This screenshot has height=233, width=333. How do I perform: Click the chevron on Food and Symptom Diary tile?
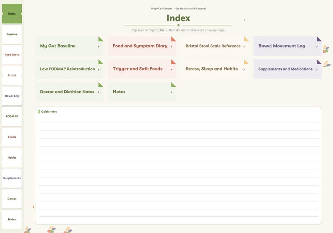pyautogui.click(x=171, y=46)
